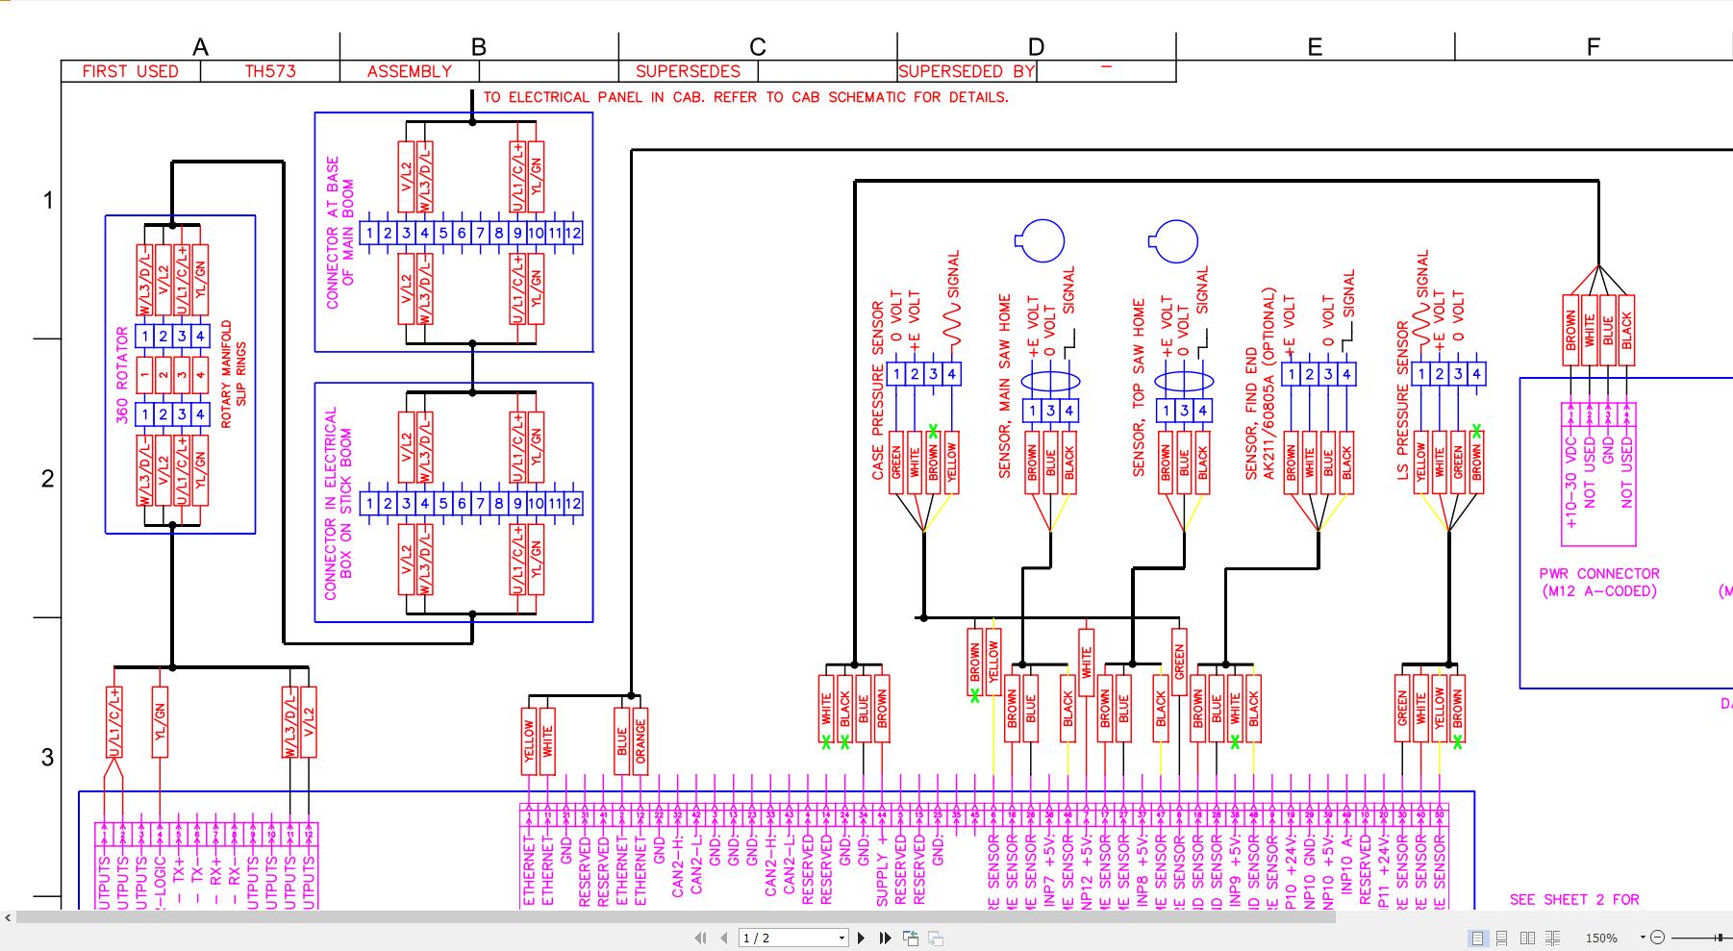Select continuous facing view layout
Screen dimensions: 1733x951
pyautogui.click(x=1553, y=938)
